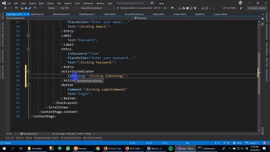The width and height of the screenshot is (270, 152).
Task: Click the No issues found indicator
Action: click(x=29, y=133)
